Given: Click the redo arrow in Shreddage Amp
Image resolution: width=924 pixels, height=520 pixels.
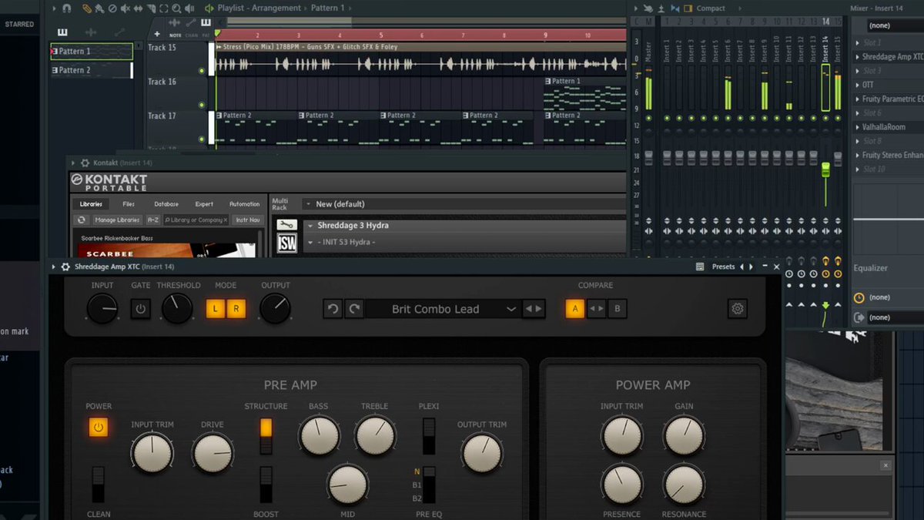Looking at the screenshot, I should (x=354, y=309).
